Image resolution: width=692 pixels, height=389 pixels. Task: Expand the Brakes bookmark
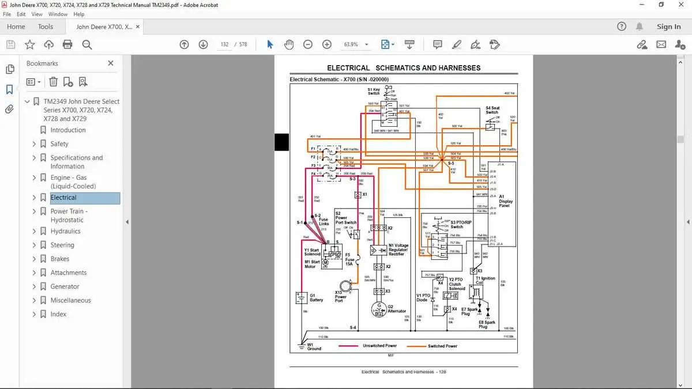pyautogui.click(x=34, y=259)
